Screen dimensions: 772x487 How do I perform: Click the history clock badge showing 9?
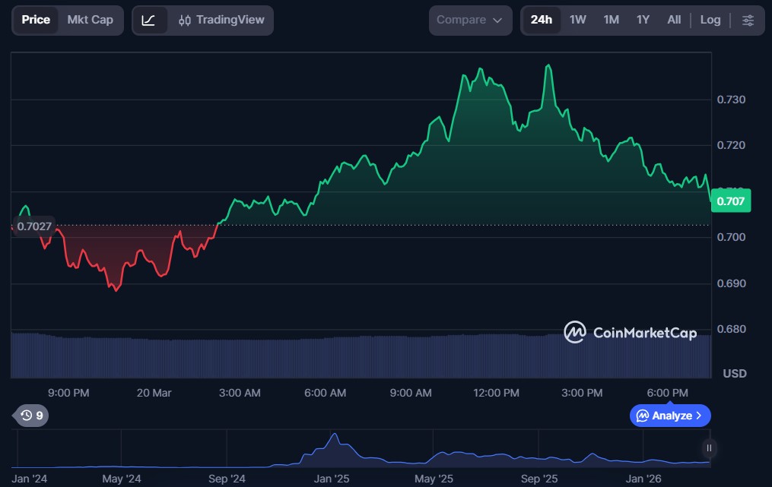point(31,416)
